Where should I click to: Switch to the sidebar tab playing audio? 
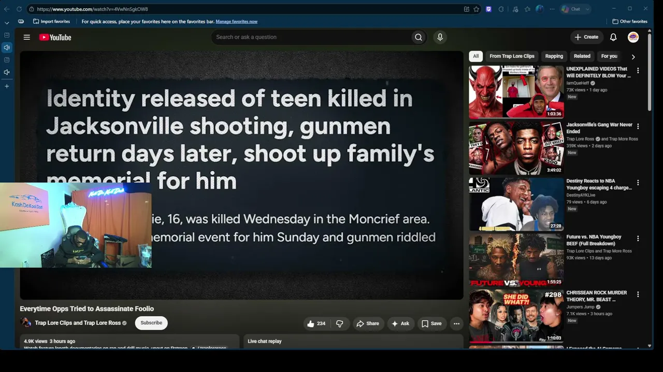pos(7,48)
